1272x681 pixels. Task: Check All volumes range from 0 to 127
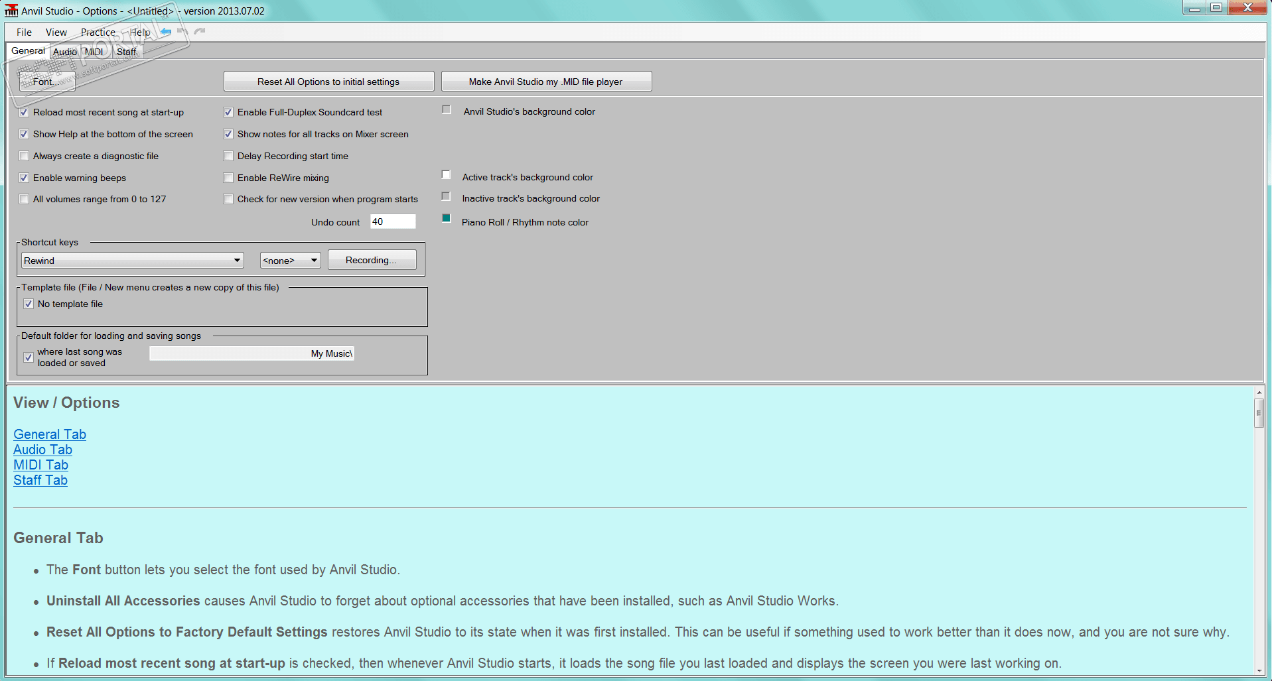[x=24, y=199]
